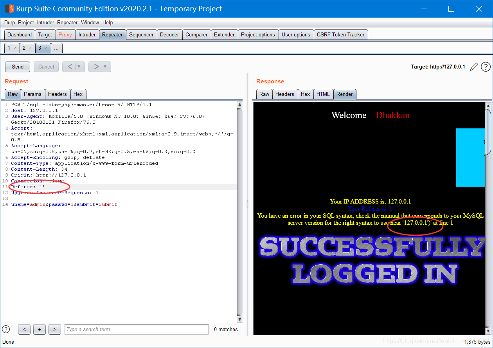Click the red Dhakkan text
The height and width of the screenshot is (348, 493).
coord(393,115)
